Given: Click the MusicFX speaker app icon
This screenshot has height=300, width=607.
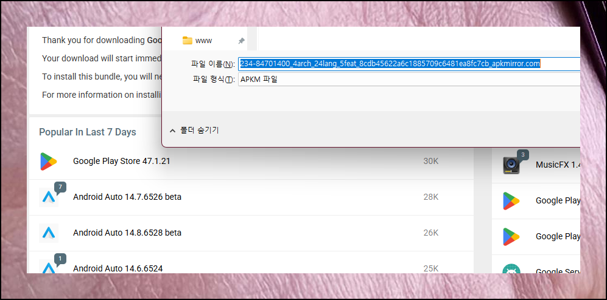Looking at the screenshot, I should [511, 165].
